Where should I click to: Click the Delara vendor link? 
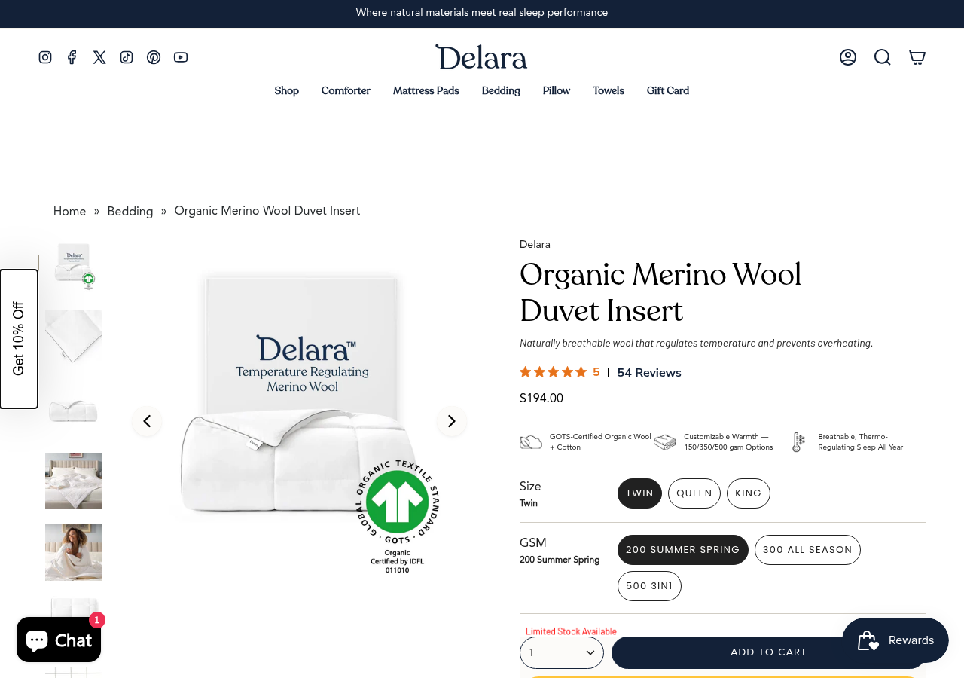[535, 245]
